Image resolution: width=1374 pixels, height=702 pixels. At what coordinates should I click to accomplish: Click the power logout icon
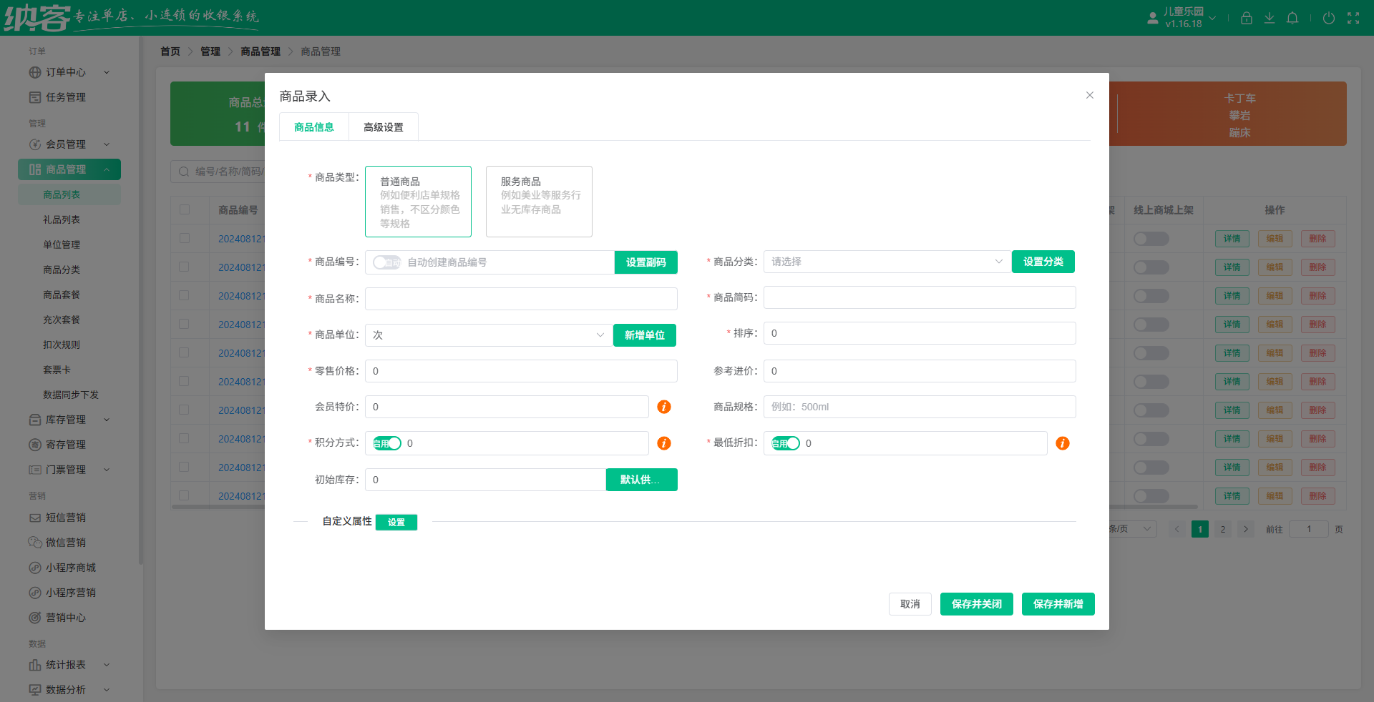pyautogui.click(x=1328, y=18)
